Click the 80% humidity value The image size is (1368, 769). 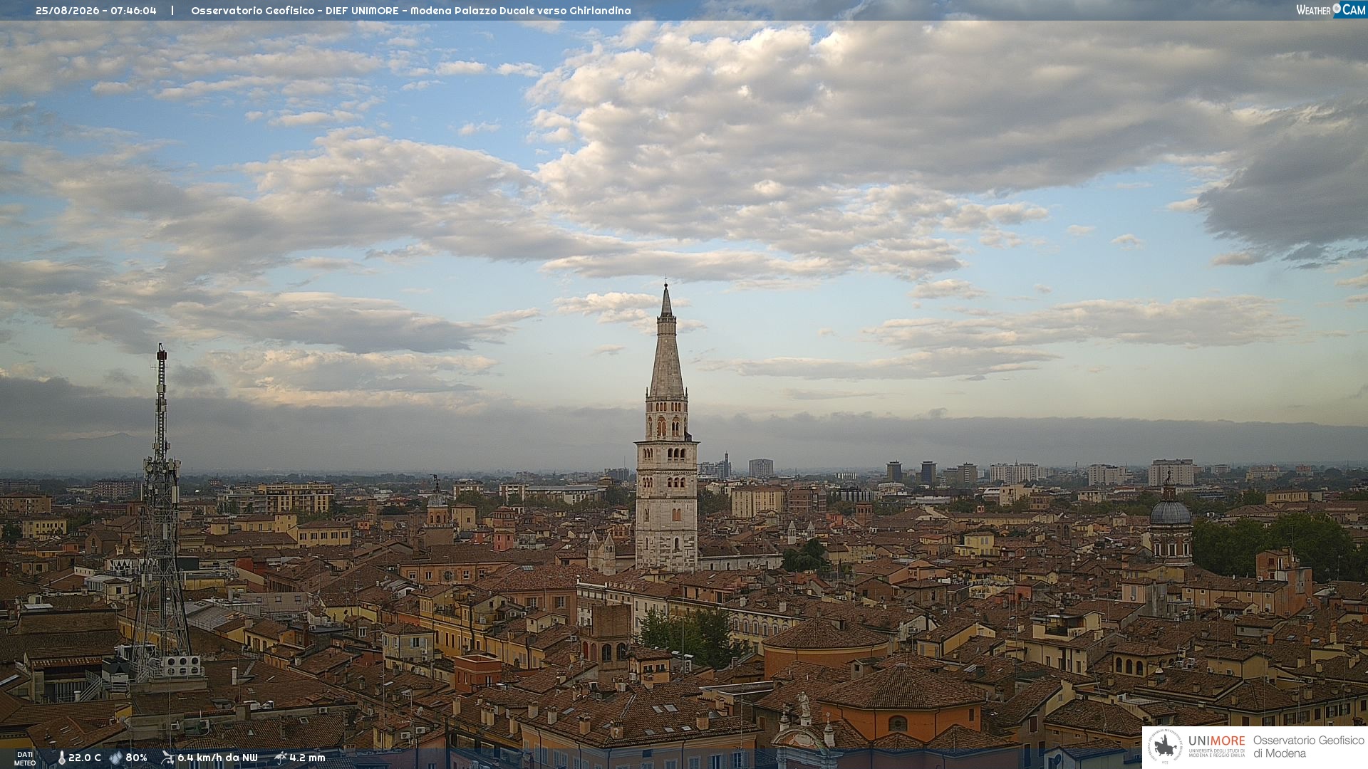[x=136, y=758]
